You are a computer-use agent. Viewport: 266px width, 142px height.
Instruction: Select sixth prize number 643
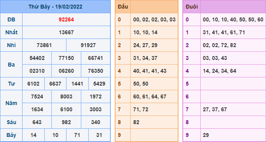tap(37, 122)
